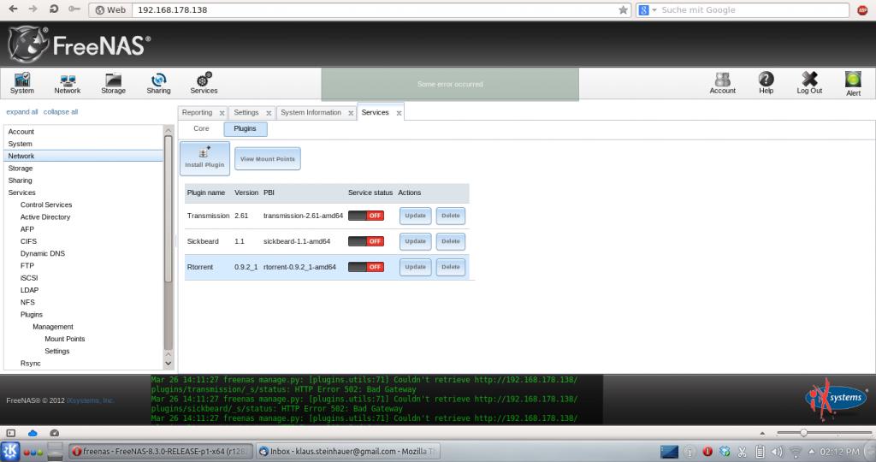Open the Help icon
The width and height of the screenshot is (876, 462).
pos(766,83)
